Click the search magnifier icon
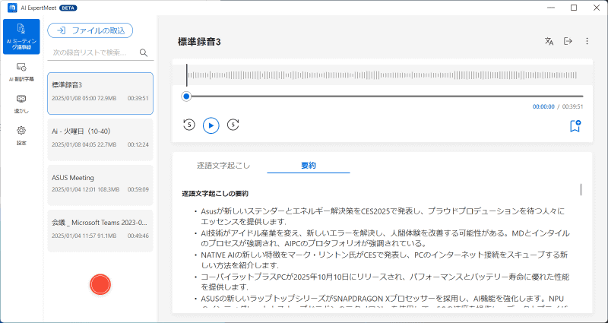The height and width of the screenshot is (323, 608). [144, 52]
